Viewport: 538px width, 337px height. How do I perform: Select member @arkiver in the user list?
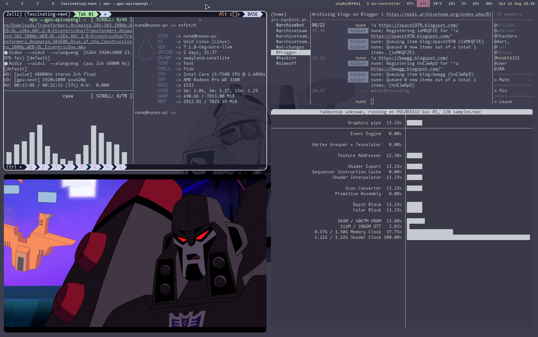coord(504,31)
